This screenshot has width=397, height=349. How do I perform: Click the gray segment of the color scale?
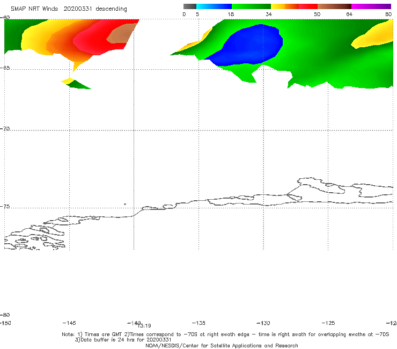[189, 6]
